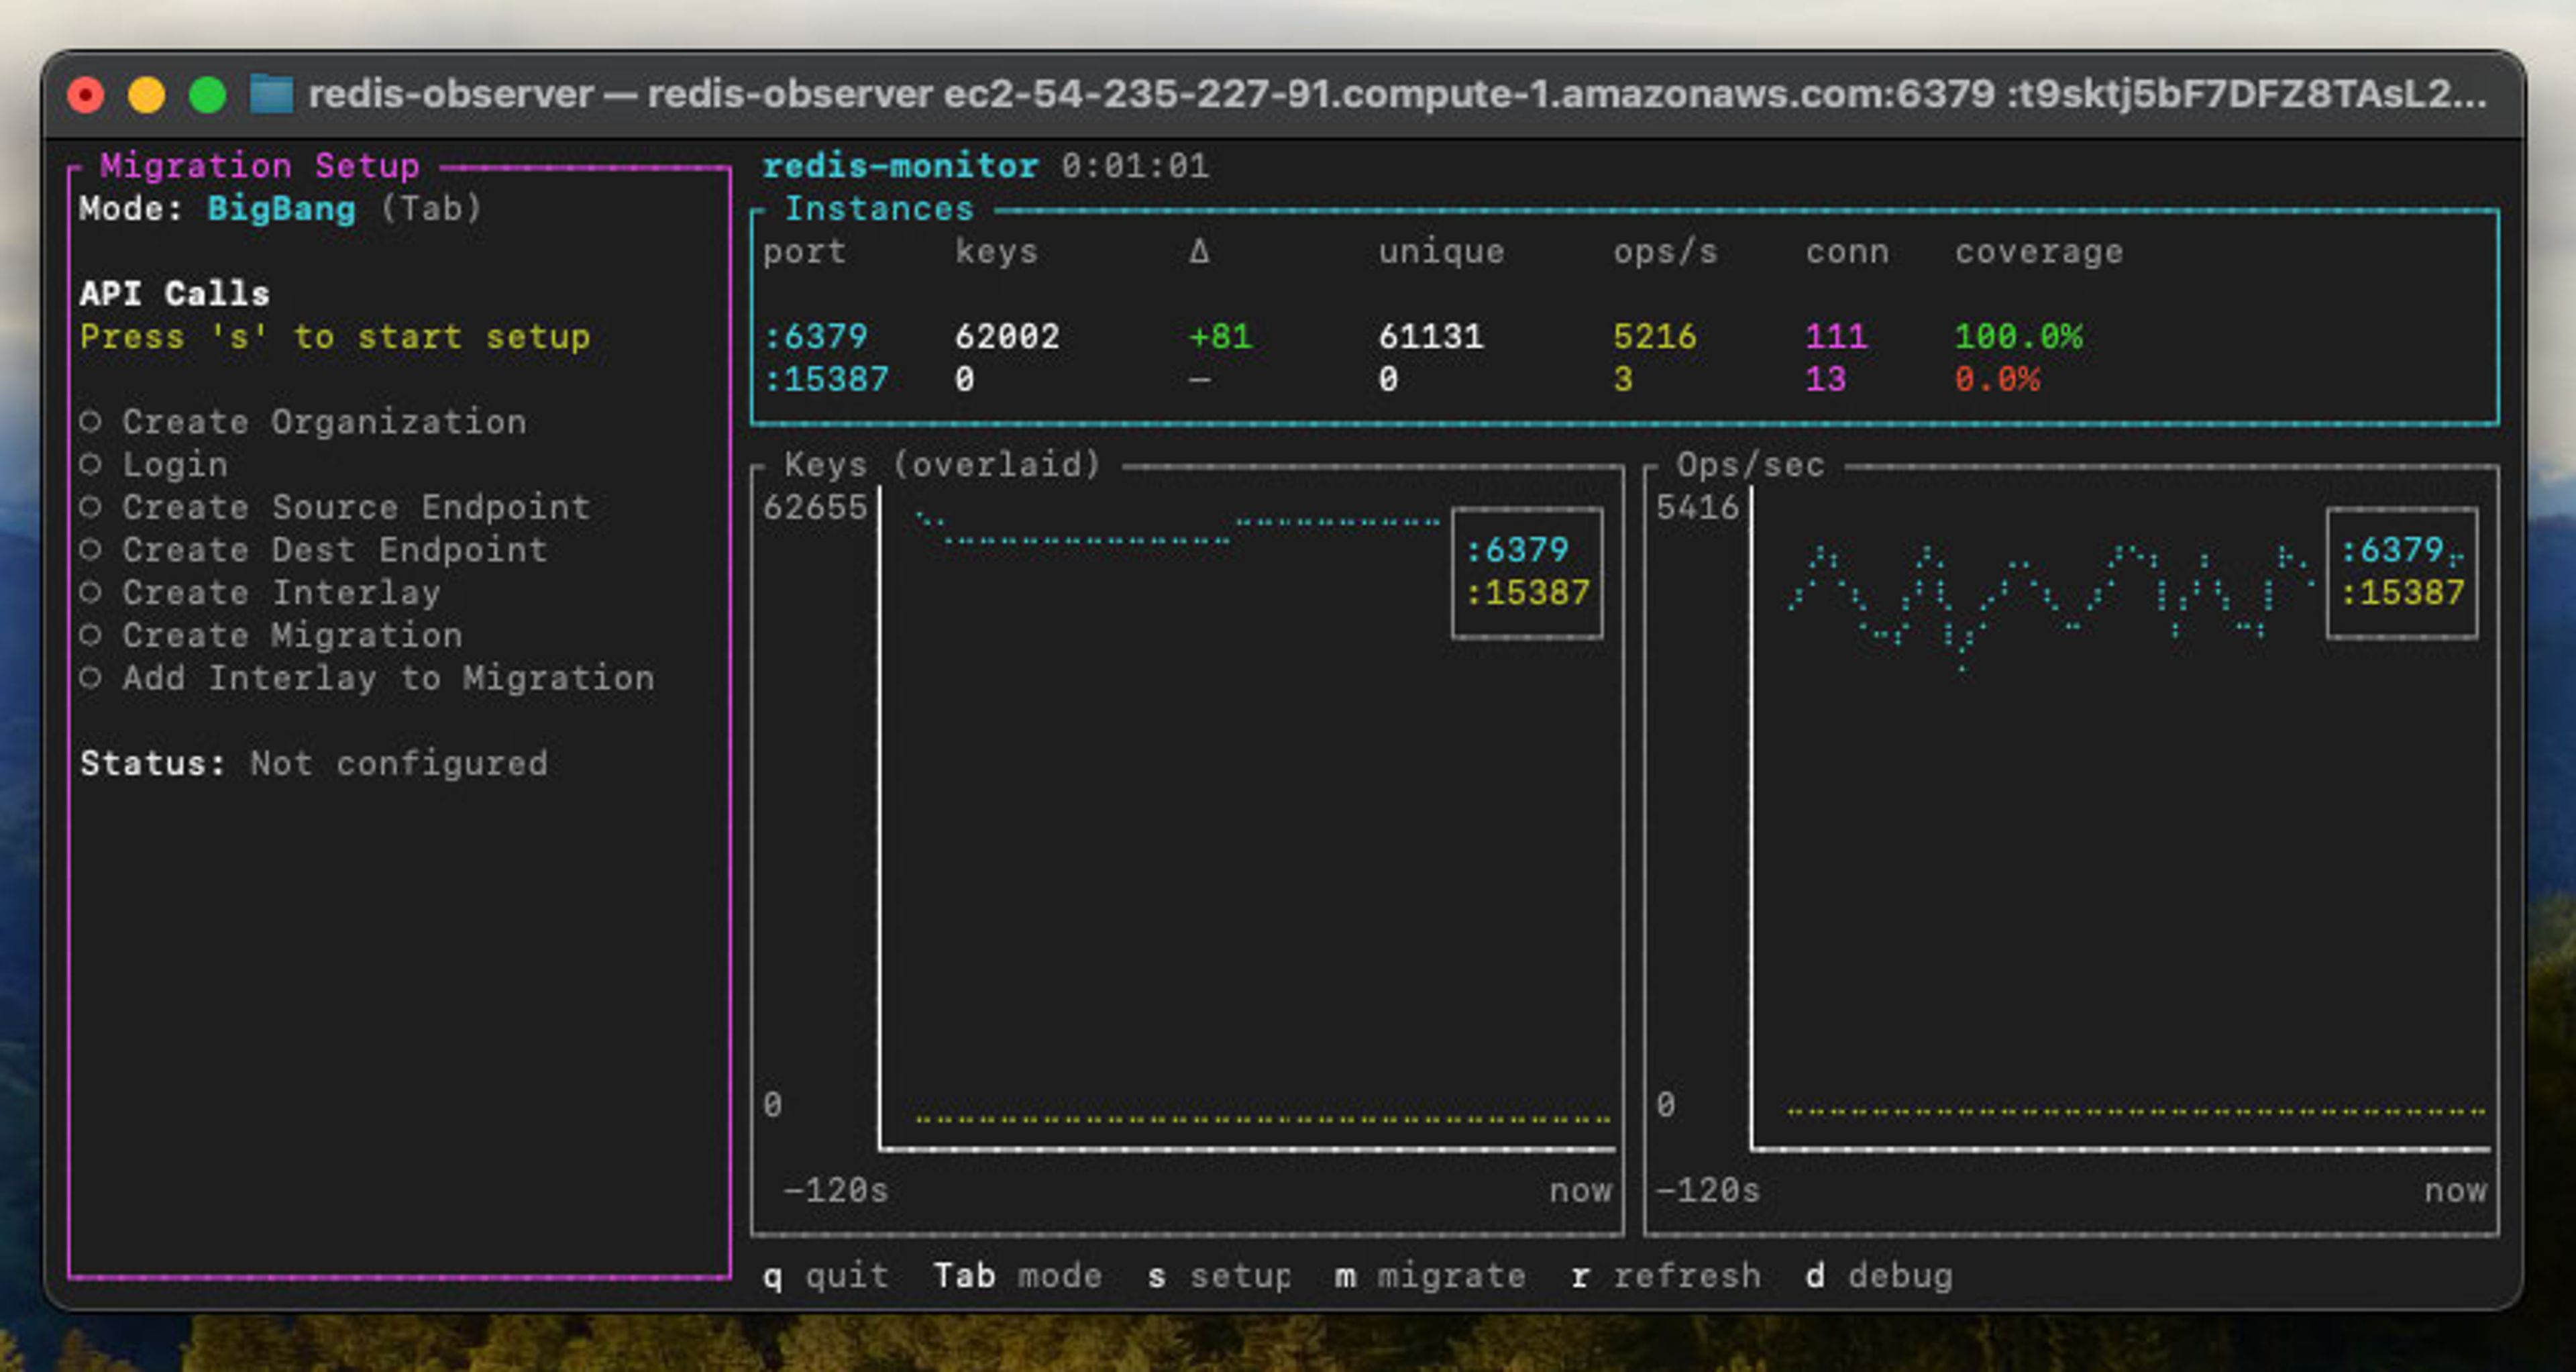Click the 'd debug' shortcut hint
The height and width of the screenshot is (1372, 2576).
click(1879, 1276)
